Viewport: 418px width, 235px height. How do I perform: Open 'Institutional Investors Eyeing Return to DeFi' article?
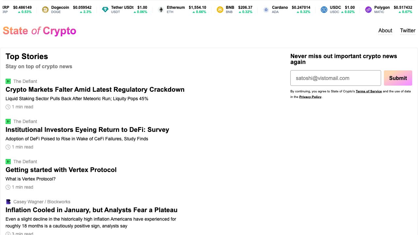pos(87,130)
